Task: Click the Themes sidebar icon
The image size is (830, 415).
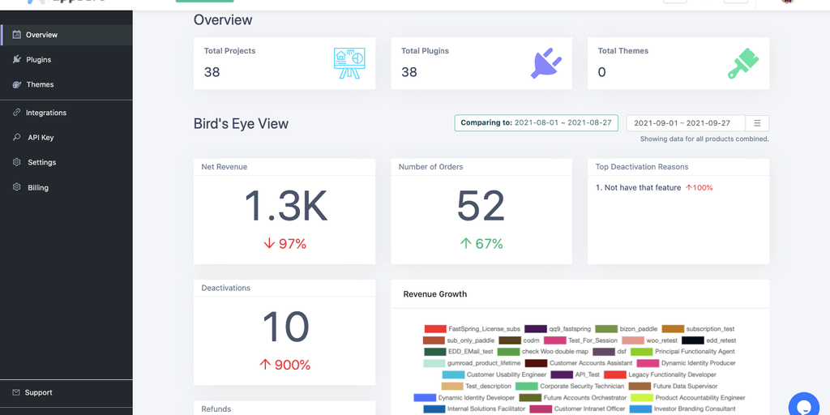Action: (x=17, y=84)
